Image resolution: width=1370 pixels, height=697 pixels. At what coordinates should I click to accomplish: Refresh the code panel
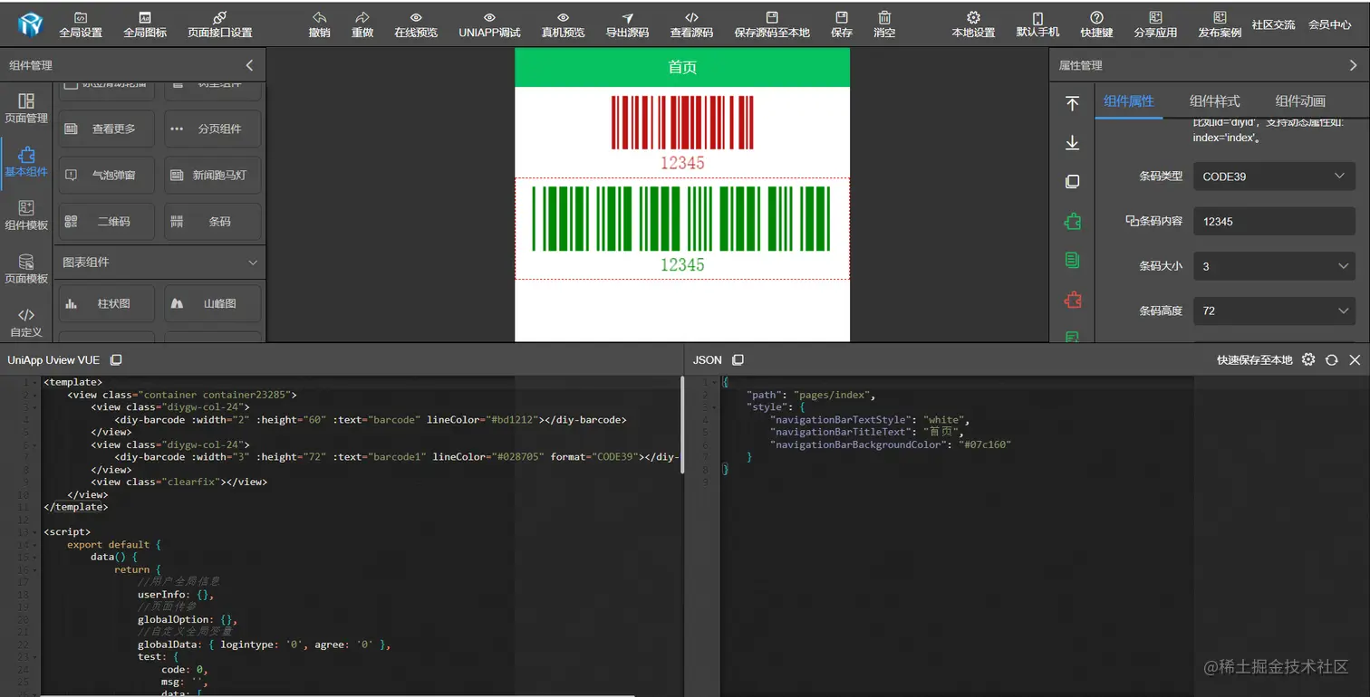point(1331,359)
